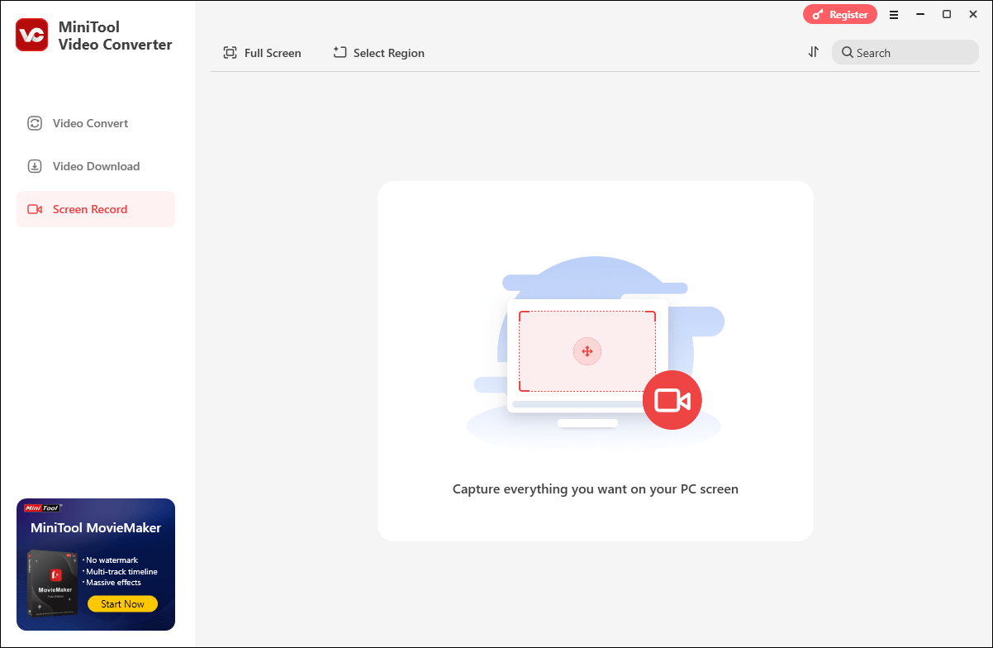Click the key icon on Register button

pyautogui.click(x=818, y=14)
